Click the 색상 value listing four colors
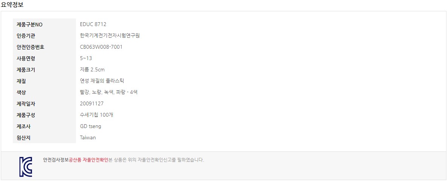448x182 pixels. tap(109, 92)
